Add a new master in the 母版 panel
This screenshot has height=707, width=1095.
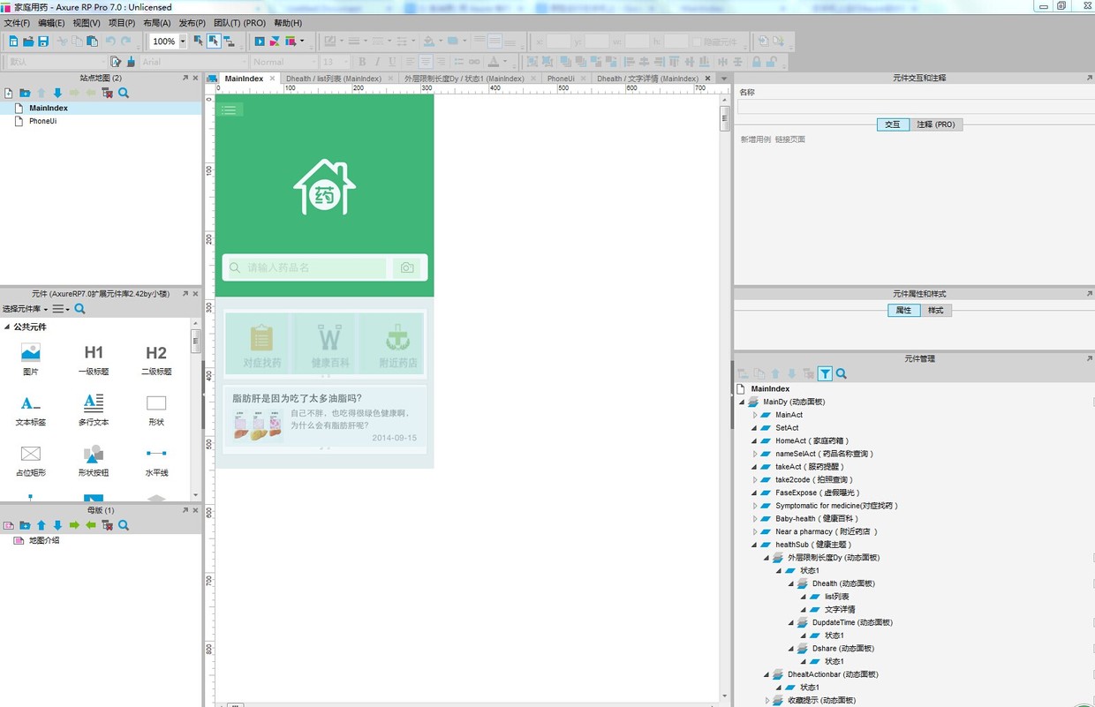9,525
